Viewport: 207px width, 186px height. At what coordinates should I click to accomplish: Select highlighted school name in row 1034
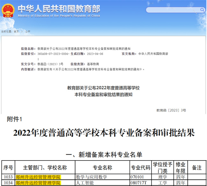click(38, 183)
